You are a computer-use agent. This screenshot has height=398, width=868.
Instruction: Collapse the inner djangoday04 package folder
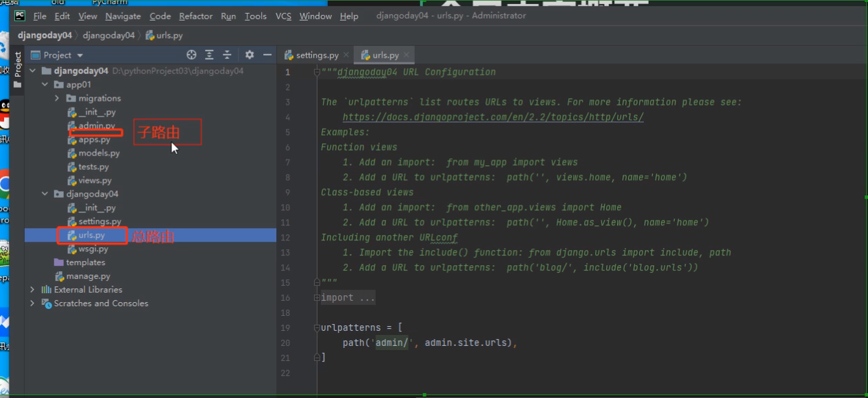click(45, 194)
